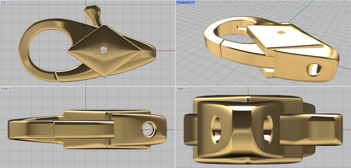
Task: Click the center hole of diamond plate in Top view
Action: [x=104, y=50]
